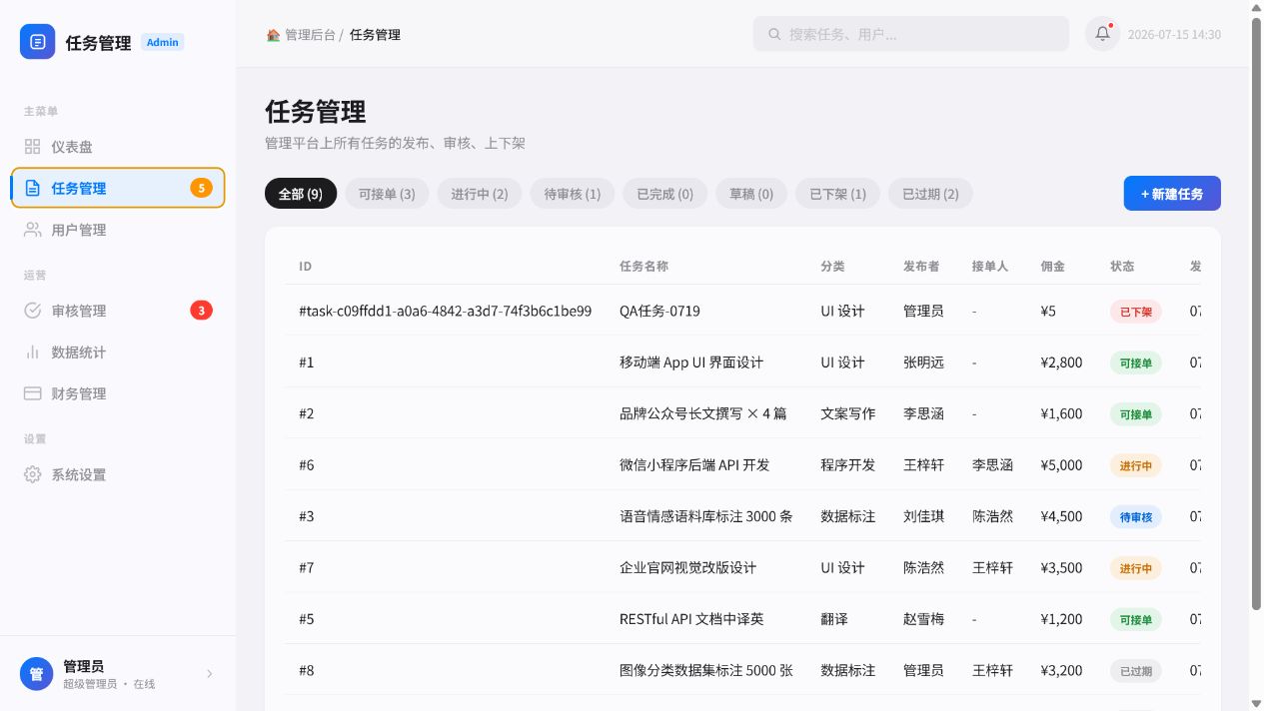
Task: Click the home icon in breadcrumb
Action: [x=273, y=34]
